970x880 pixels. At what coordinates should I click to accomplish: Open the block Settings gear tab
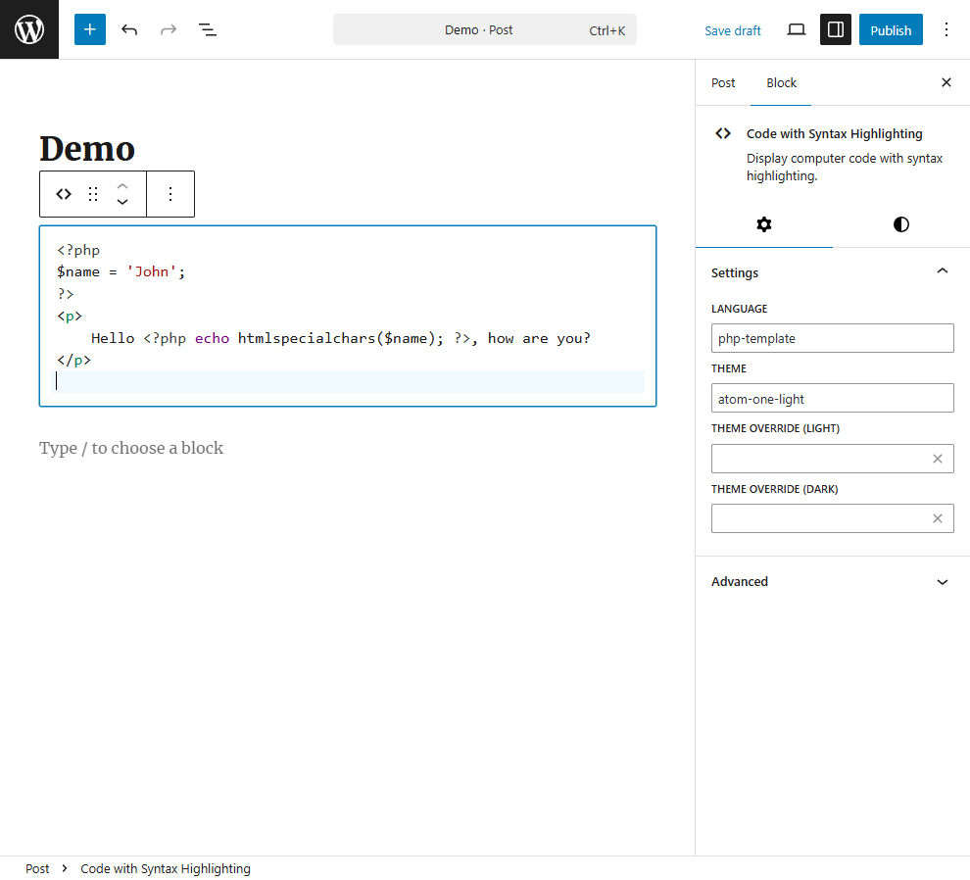[764, 224]
